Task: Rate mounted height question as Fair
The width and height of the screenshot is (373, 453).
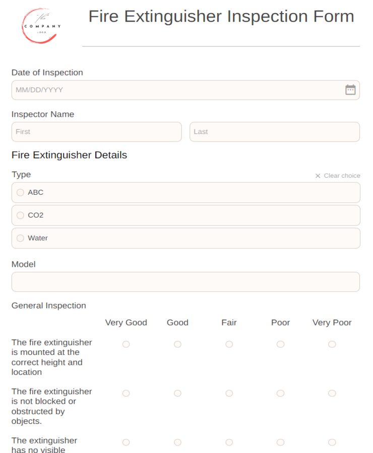Action: [x=229, y=344]
